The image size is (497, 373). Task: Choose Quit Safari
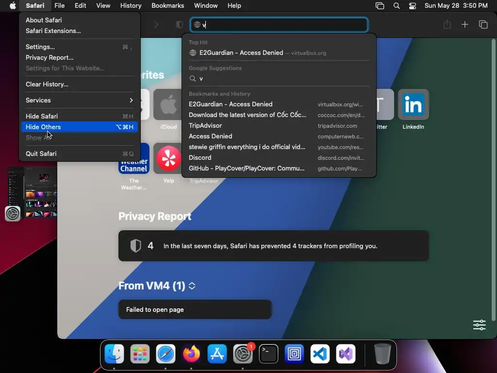[80, 154]
